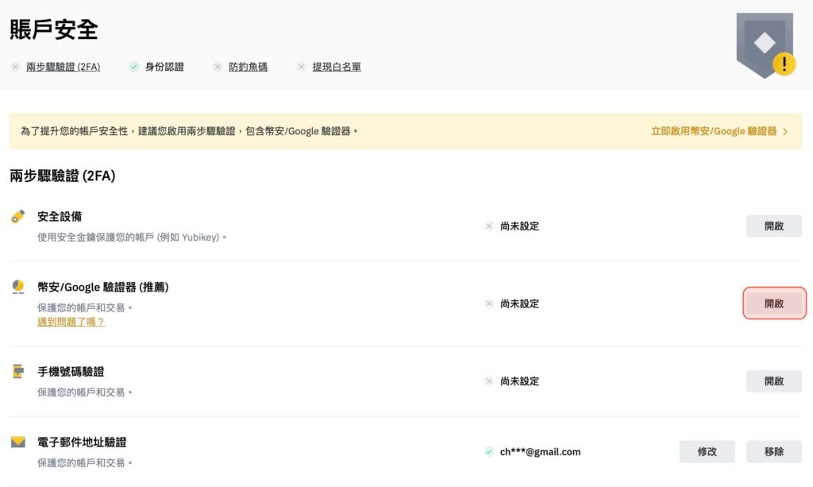Click 尚未設定 status in 手機號碼驗證 row
The image size is (813, 487).
pos(519,381)
